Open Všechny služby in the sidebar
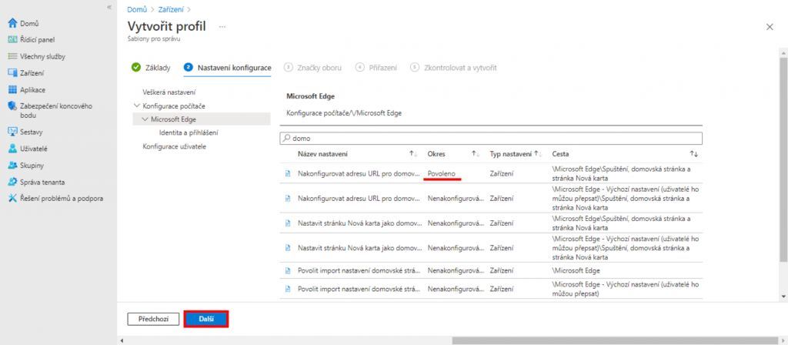This screenshot has width=788, height=345. pos(42,56)
